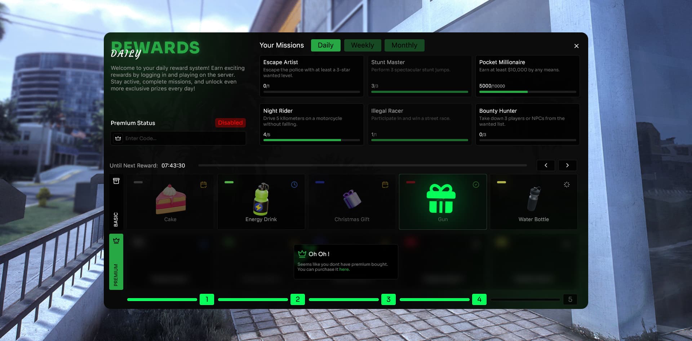Image resolution: width=692 pixels, height=341 pixels.
Task: Click the reward progress slider near the timer
Action: point(362,165)
